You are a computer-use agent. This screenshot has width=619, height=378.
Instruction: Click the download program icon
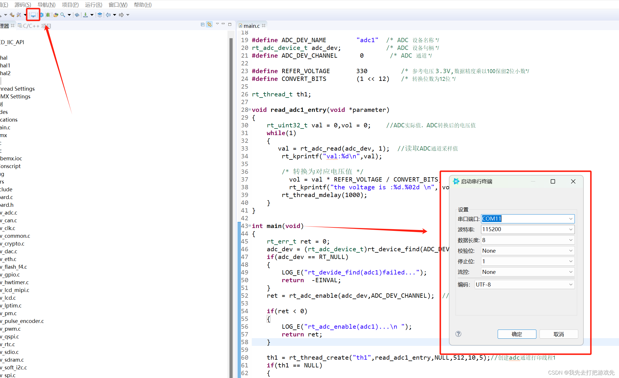pos(85,15)
